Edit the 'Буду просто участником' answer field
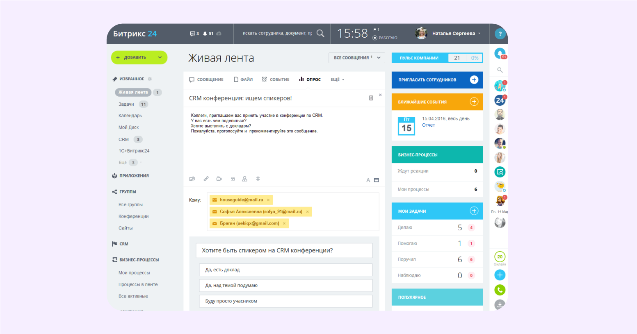 coord(286,301)
